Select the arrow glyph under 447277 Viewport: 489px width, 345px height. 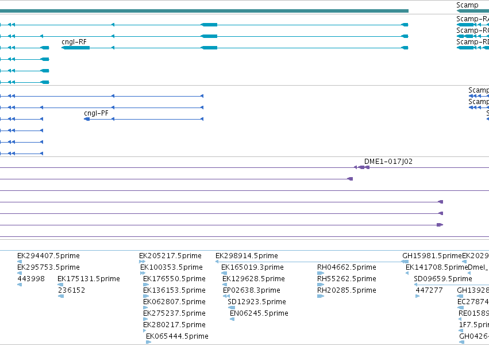tap(418, 296)
